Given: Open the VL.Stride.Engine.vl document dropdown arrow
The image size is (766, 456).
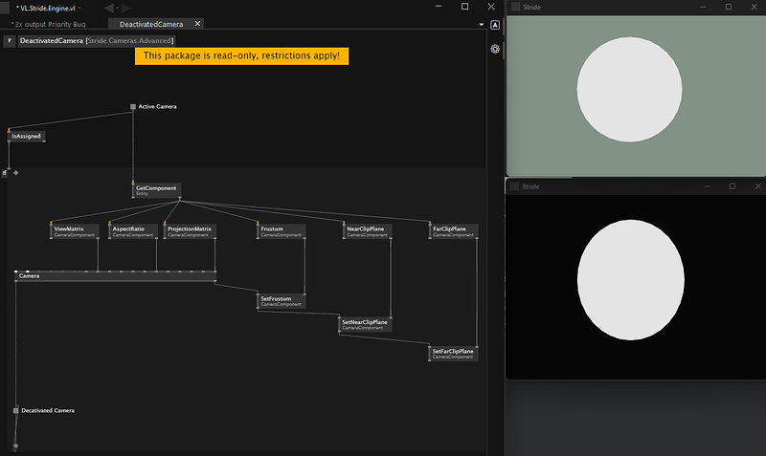Looking at the screenshot, I should click(x=81, y=9).
